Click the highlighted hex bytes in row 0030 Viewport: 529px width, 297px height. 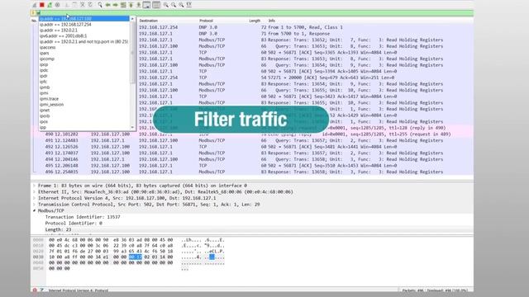click(136, 257)
